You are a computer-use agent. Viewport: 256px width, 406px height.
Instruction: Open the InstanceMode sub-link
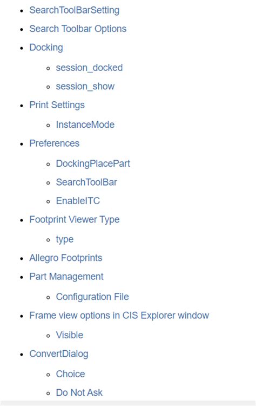click(85, 125)
